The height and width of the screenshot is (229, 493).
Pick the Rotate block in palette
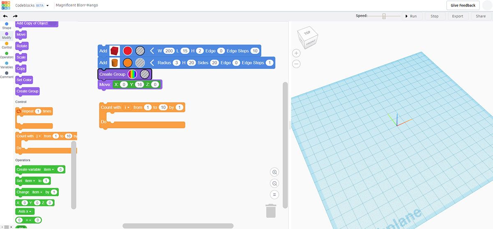click(22, 46)
